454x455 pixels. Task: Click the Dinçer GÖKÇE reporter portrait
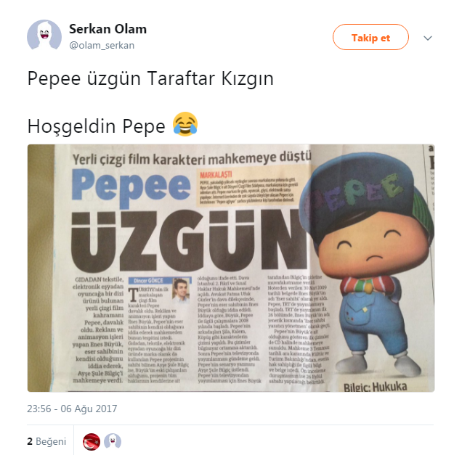pos(181,290)
